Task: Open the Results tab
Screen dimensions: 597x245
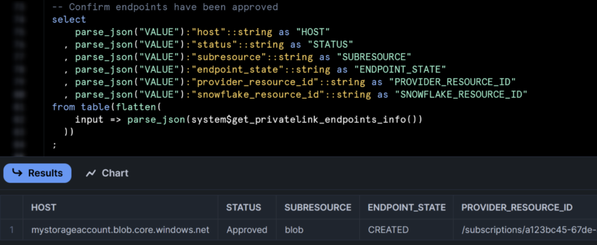Action: click(37, 173)
